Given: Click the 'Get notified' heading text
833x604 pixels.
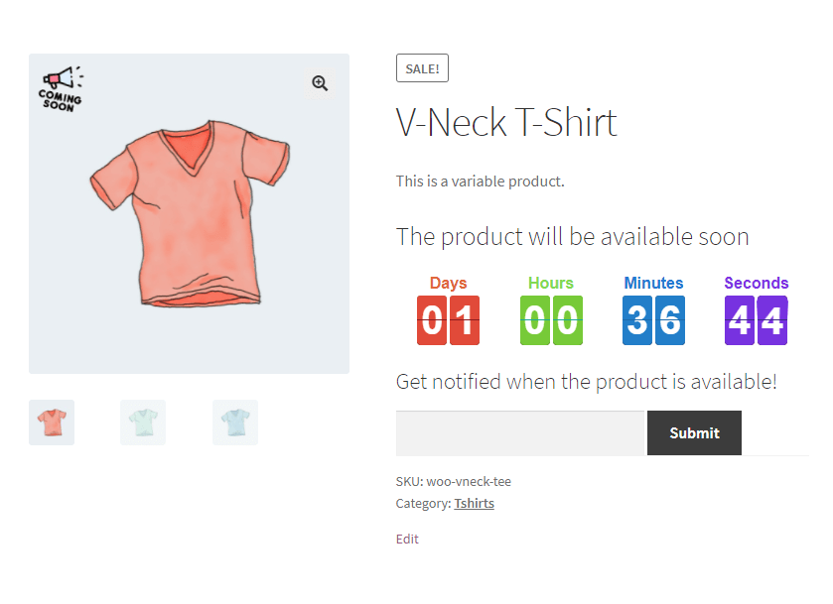Looking at the screenshot, I should coord(586,382).
